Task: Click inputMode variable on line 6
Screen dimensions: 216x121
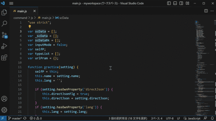Action: [x=43, y=45]
